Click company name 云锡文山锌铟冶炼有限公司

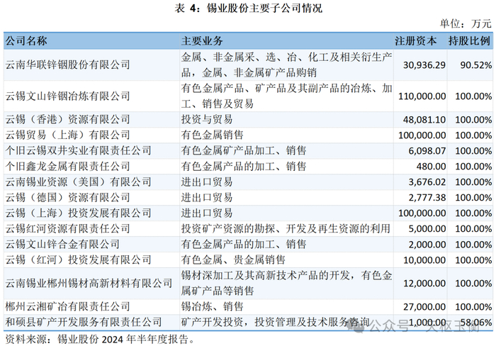pos(68,96)
